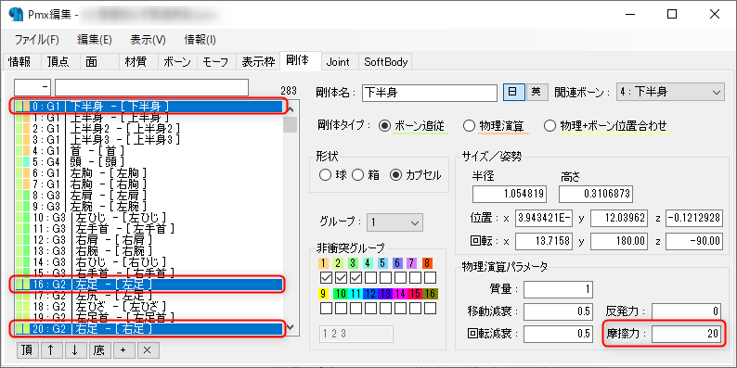Click the 回転減衰 value field

558,335
